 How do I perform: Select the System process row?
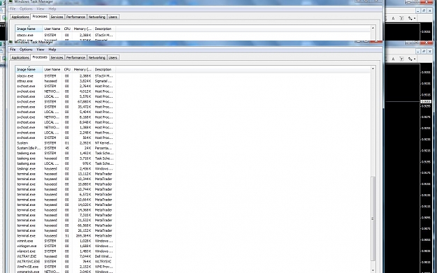click(x=66, y=143)
